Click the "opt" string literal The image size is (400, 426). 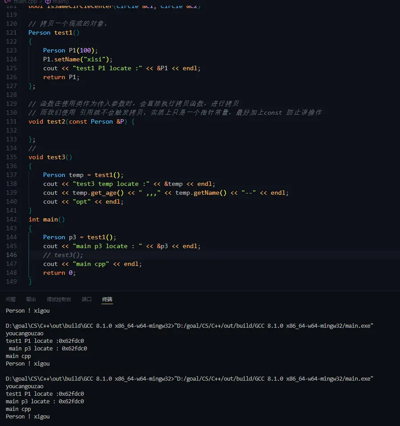pyautogui.click(x=81, y=201)
